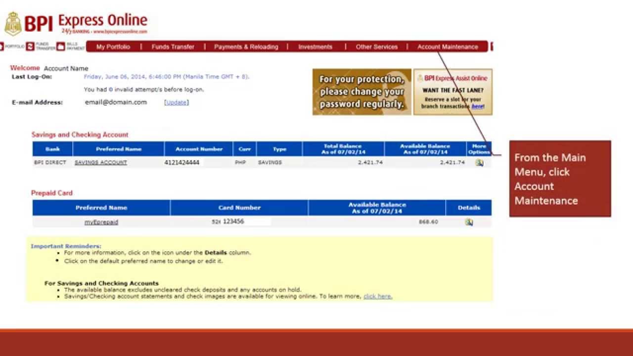Click the myEprepaid preferred name link
Screen dimensions: 633x356
101,222
